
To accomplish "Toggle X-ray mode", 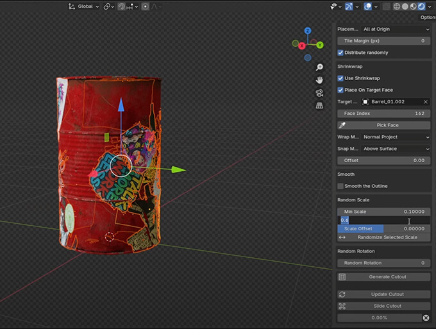I will [386, 6].
